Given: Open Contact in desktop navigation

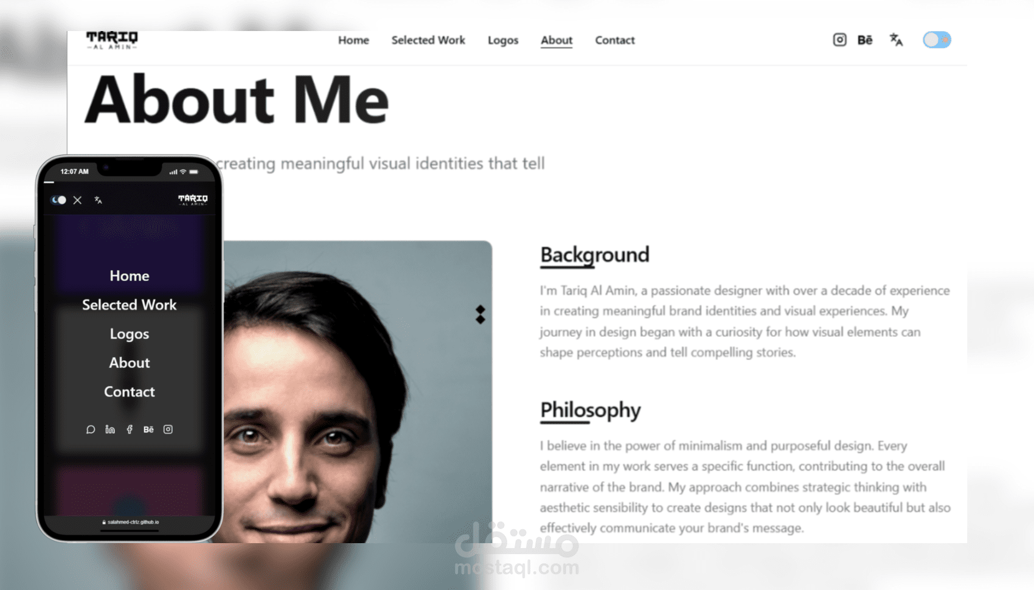Looking at the screenshot, I should click(615, 40).
